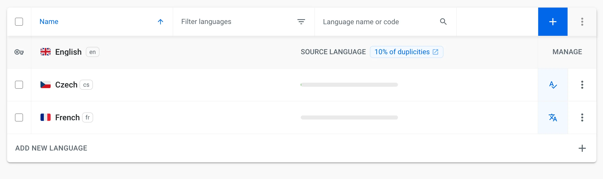Open the Czech row three-dot menu
Image resolution: width=603 pixels, height=179 pixels.
click(582, 85)
